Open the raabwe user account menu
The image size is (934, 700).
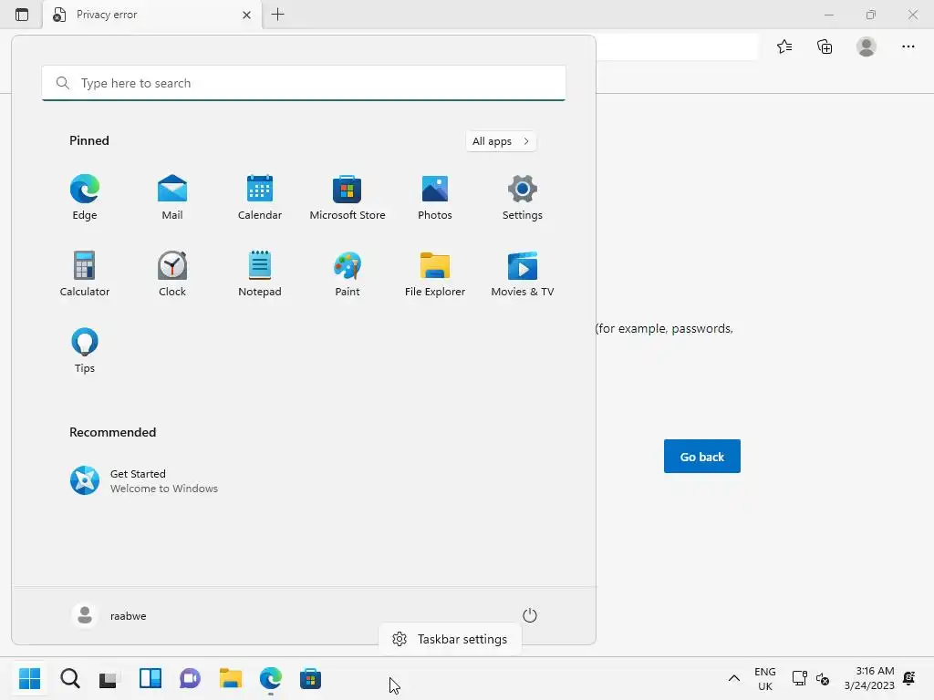[109, 615]
